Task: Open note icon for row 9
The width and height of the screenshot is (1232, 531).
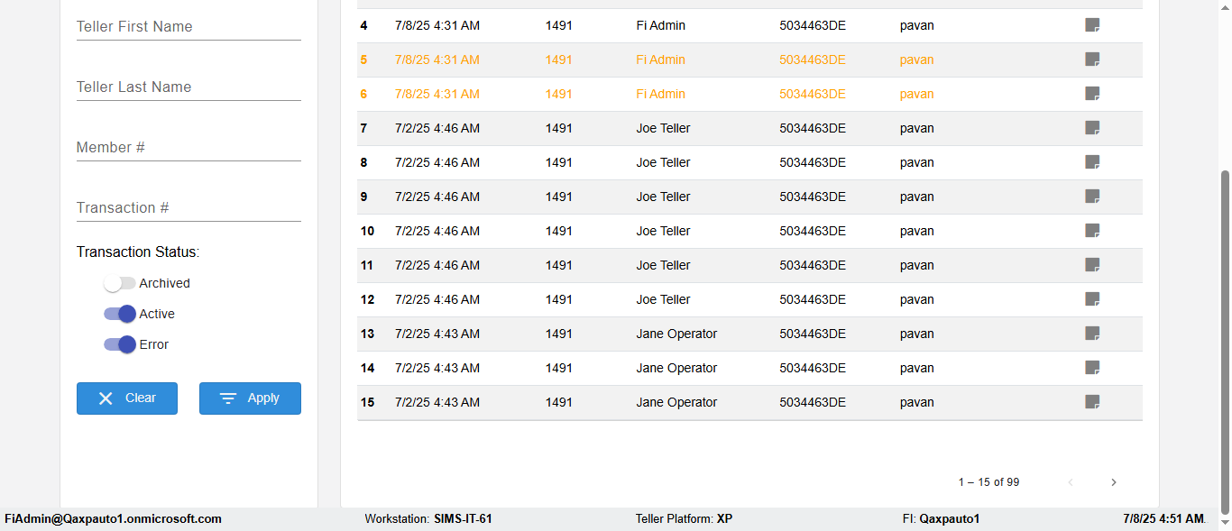Action: pos(1092,197)
